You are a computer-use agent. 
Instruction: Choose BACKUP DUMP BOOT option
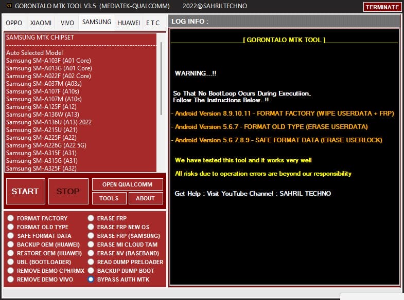[x=121, y=271]
